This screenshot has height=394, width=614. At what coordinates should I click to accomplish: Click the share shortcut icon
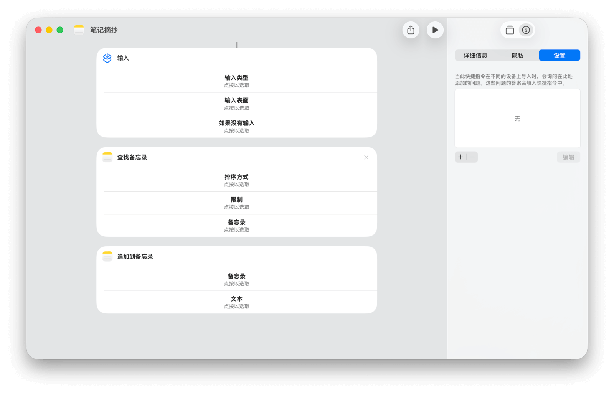click(x=411, y=30)
